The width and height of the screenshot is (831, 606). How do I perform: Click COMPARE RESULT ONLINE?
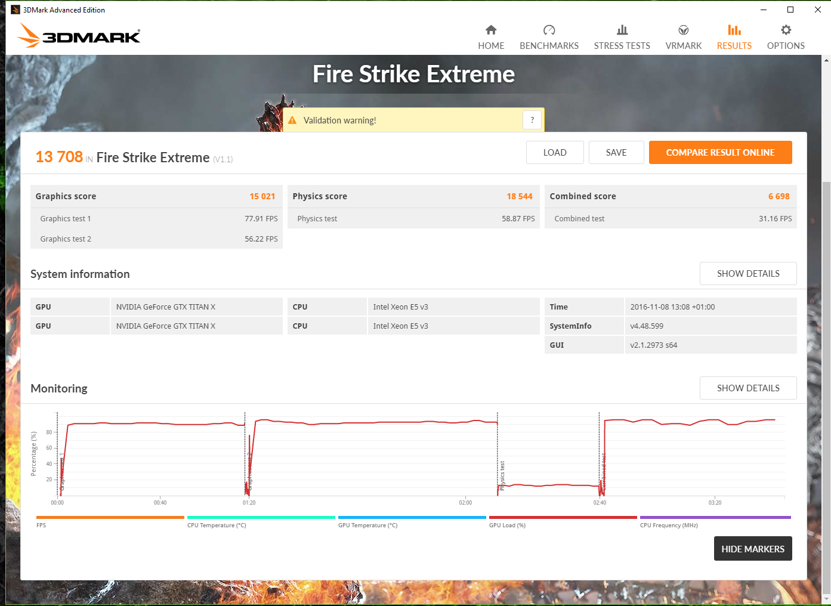pos(721,152)
